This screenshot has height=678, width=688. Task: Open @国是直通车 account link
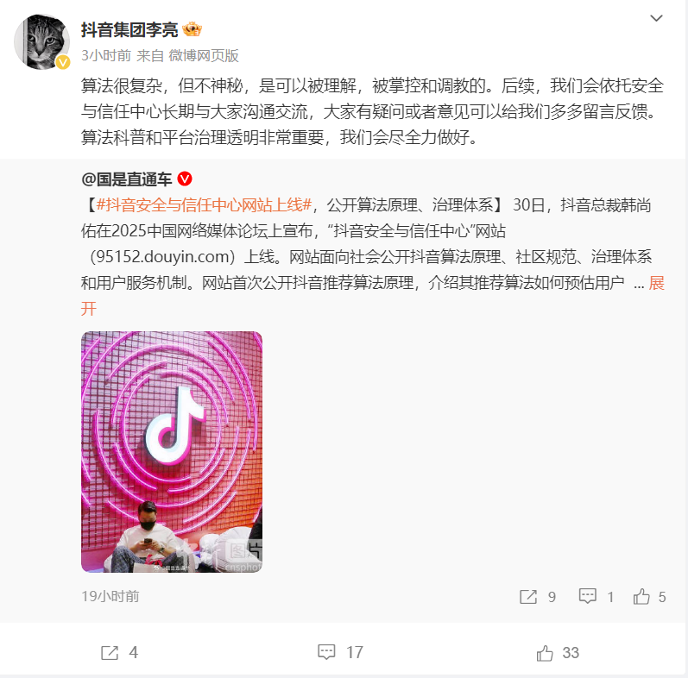coord(126,179)
